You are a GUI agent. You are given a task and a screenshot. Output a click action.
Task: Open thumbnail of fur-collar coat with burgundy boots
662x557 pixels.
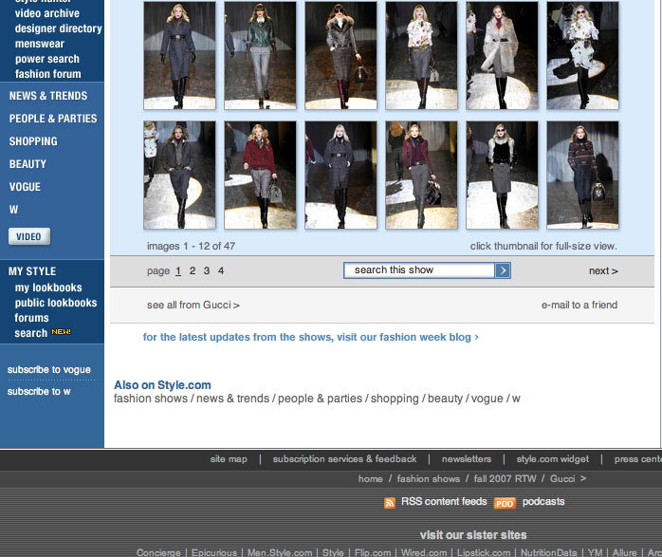click(x=340, y=55)
